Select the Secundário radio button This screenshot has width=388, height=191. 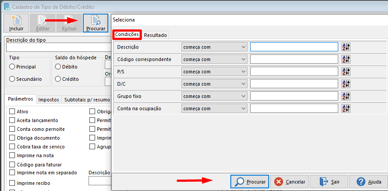(x=11, y=79)
